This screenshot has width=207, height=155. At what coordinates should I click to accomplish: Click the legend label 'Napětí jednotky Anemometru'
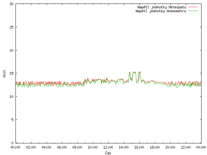point(161,11)
